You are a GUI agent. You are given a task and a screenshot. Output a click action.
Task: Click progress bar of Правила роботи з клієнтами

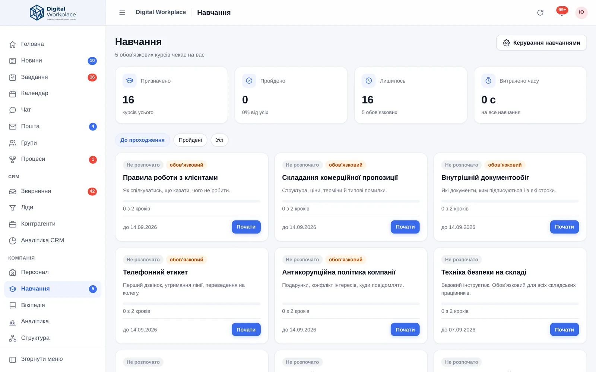coord(191,201)
